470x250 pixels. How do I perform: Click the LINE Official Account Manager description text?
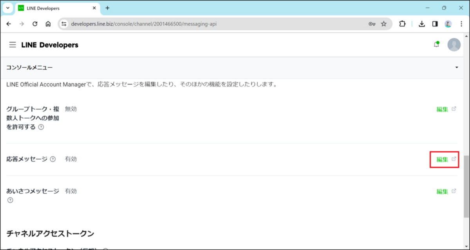point(142,84)
